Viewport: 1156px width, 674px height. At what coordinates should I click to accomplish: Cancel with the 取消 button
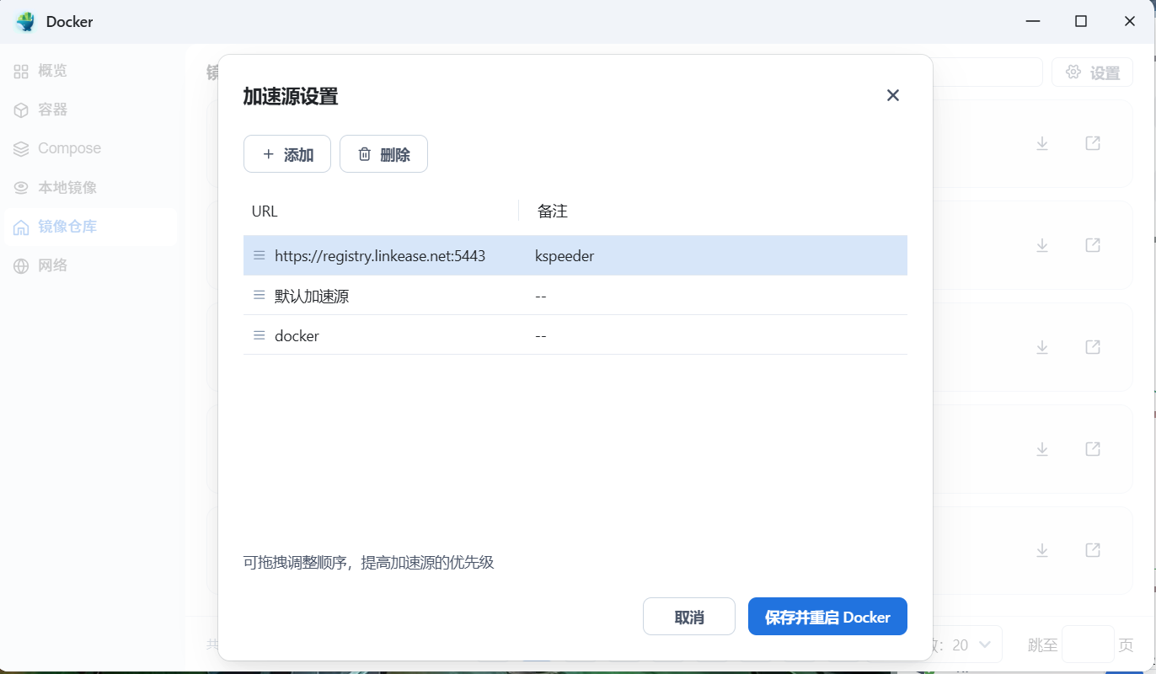(689, 617)
